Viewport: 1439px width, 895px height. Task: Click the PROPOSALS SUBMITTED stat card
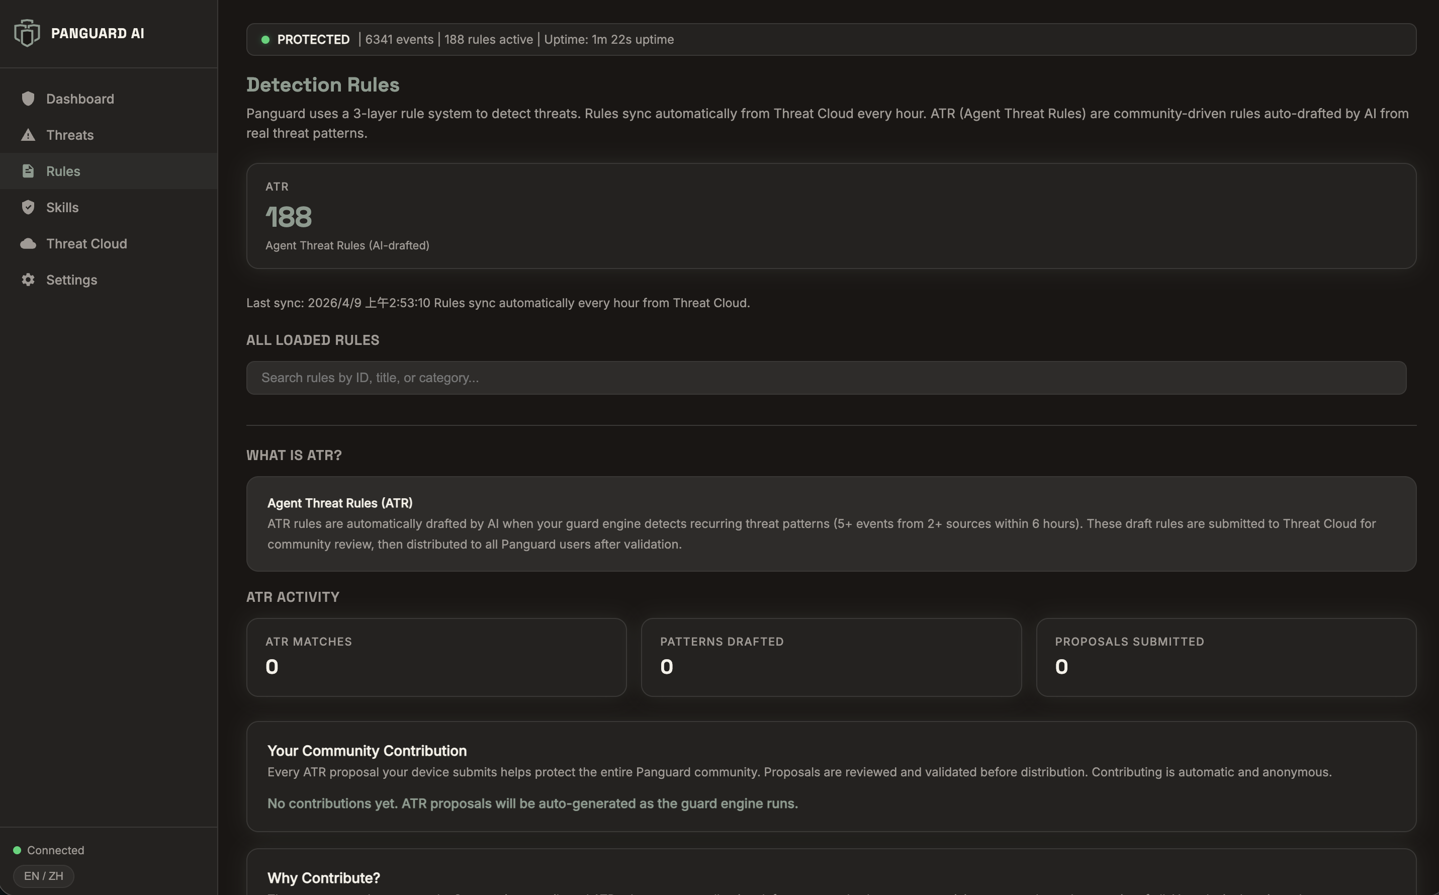click(1226, 658)
